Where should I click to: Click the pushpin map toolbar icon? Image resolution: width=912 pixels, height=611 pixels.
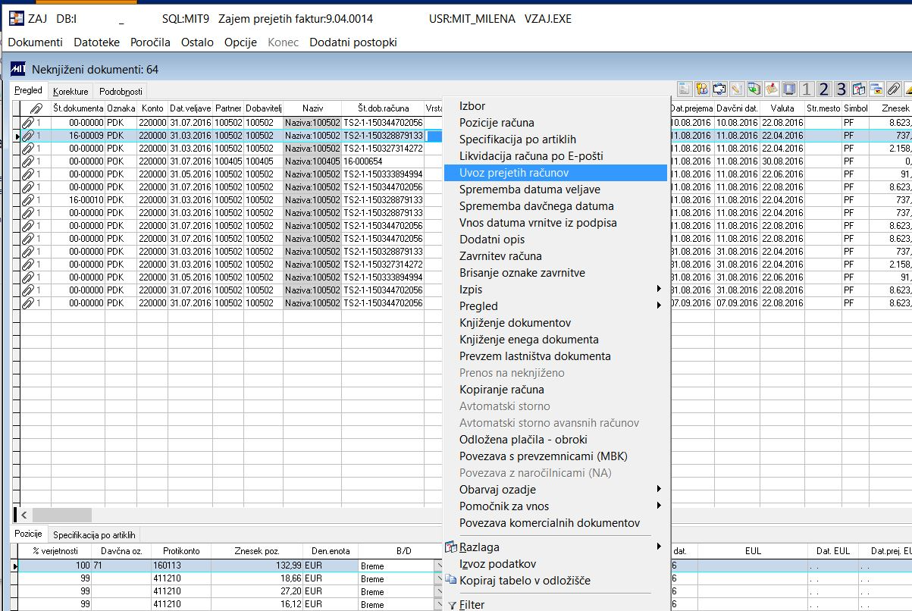pos(772,89)
